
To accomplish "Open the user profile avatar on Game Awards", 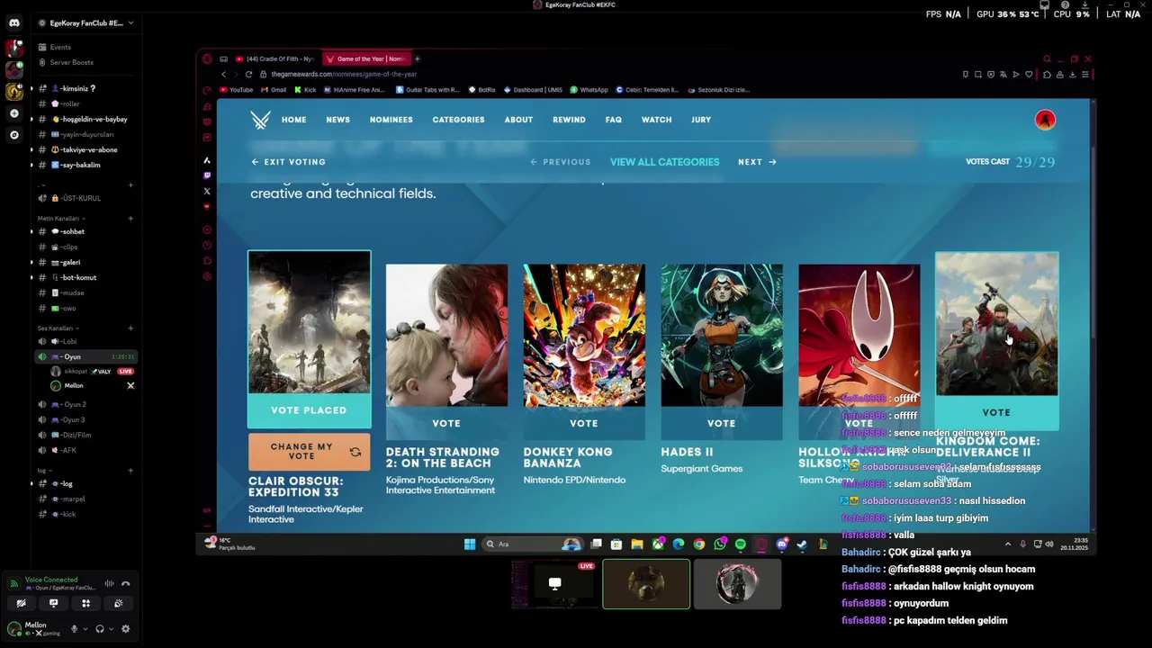I will pos(1045,120).
